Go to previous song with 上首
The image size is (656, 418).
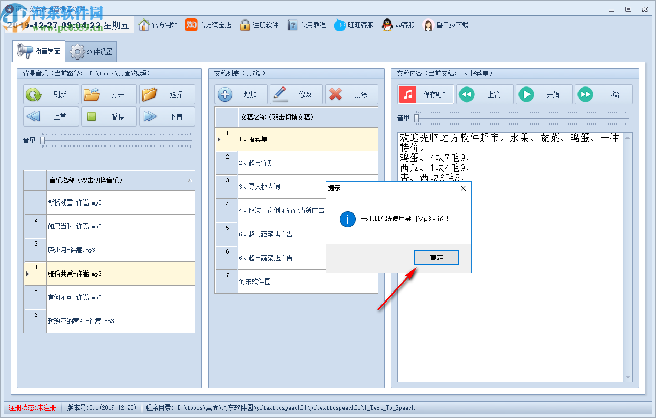51,116
